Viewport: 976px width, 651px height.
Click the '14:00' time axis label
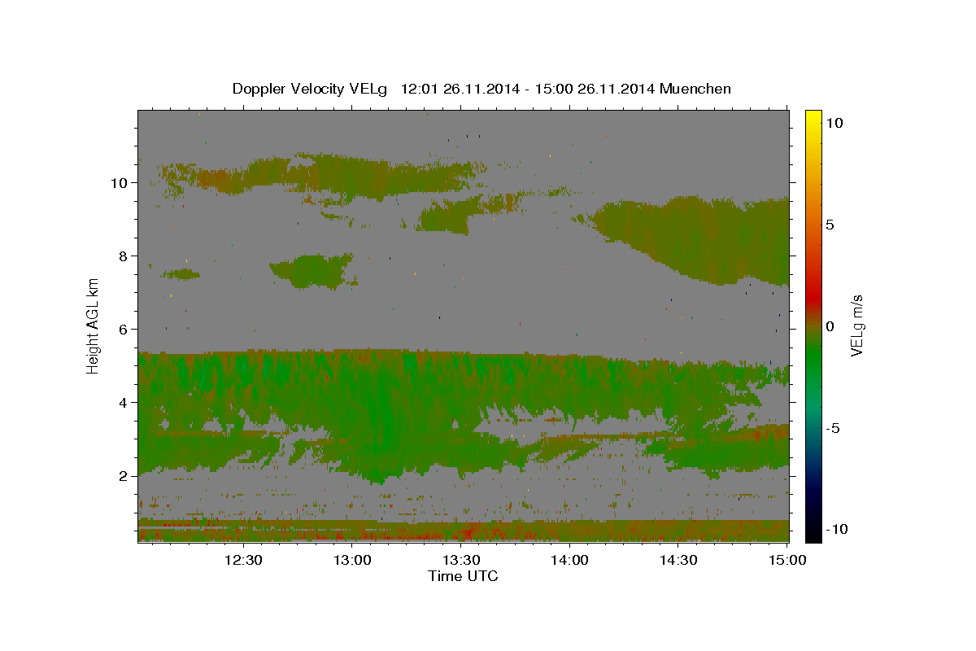point(570,560)
